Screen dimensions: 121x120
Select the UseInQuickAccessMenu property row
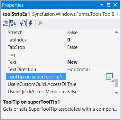[60, 92]
